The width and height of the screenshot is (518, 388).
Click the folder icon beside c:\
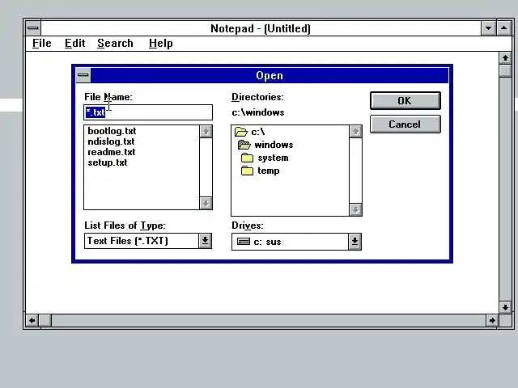point(241,132)
